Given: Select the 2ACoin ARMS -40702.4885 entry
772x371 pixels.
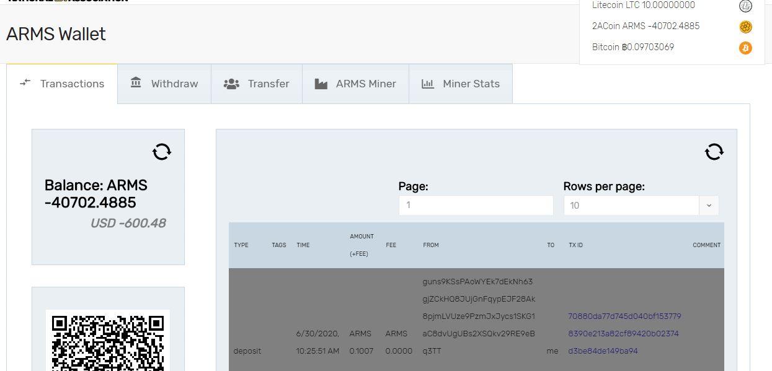Looking at the screenshot, I should point(646,26).
